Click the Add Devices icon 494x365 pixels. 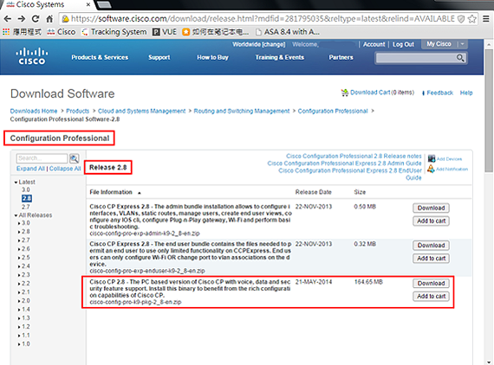[x=431, y=158]
